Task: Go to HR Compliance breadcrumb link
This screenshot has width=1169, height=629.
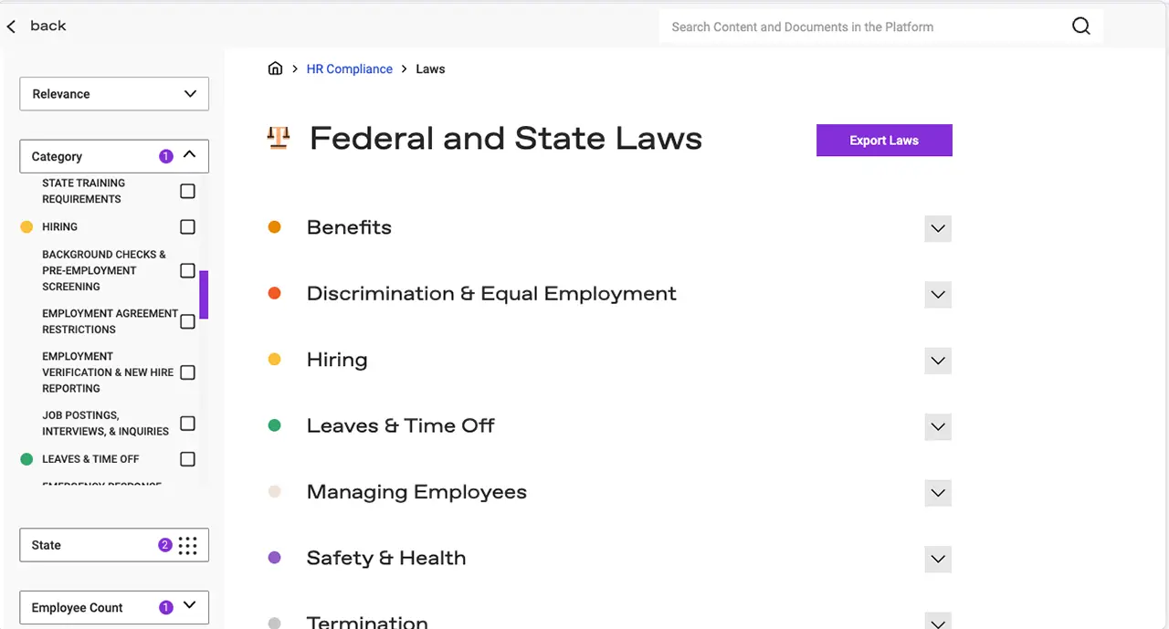Action: click(x=350, y=69)
